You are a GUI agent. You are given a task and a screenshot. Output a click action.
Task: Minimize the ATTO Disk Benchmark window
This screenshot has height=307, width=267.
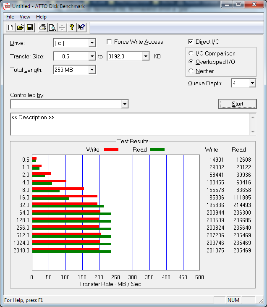point(227,5)
